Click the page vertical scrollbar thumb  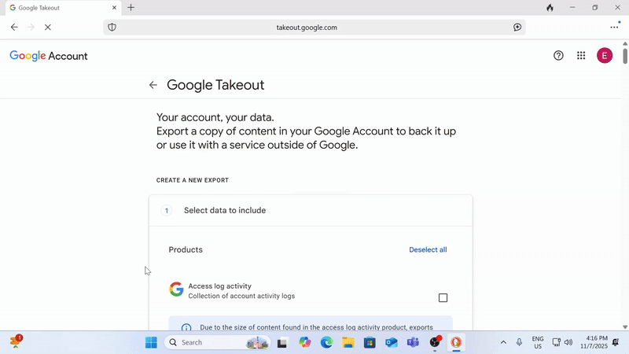point(625,56)
